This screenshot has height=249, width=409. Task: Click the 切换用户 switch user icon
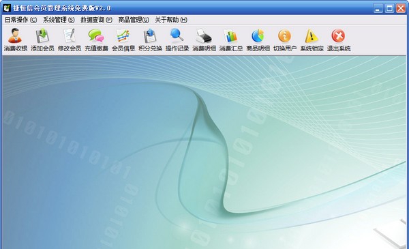285,40
